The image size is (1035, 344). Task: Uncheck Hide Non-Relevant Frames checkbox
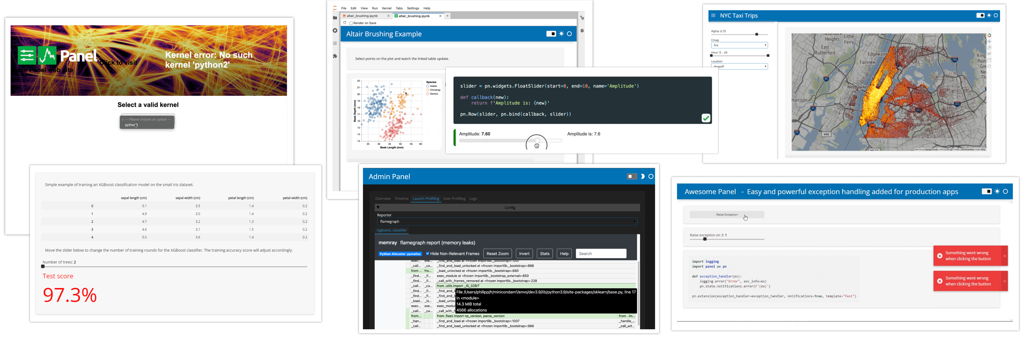427,253
